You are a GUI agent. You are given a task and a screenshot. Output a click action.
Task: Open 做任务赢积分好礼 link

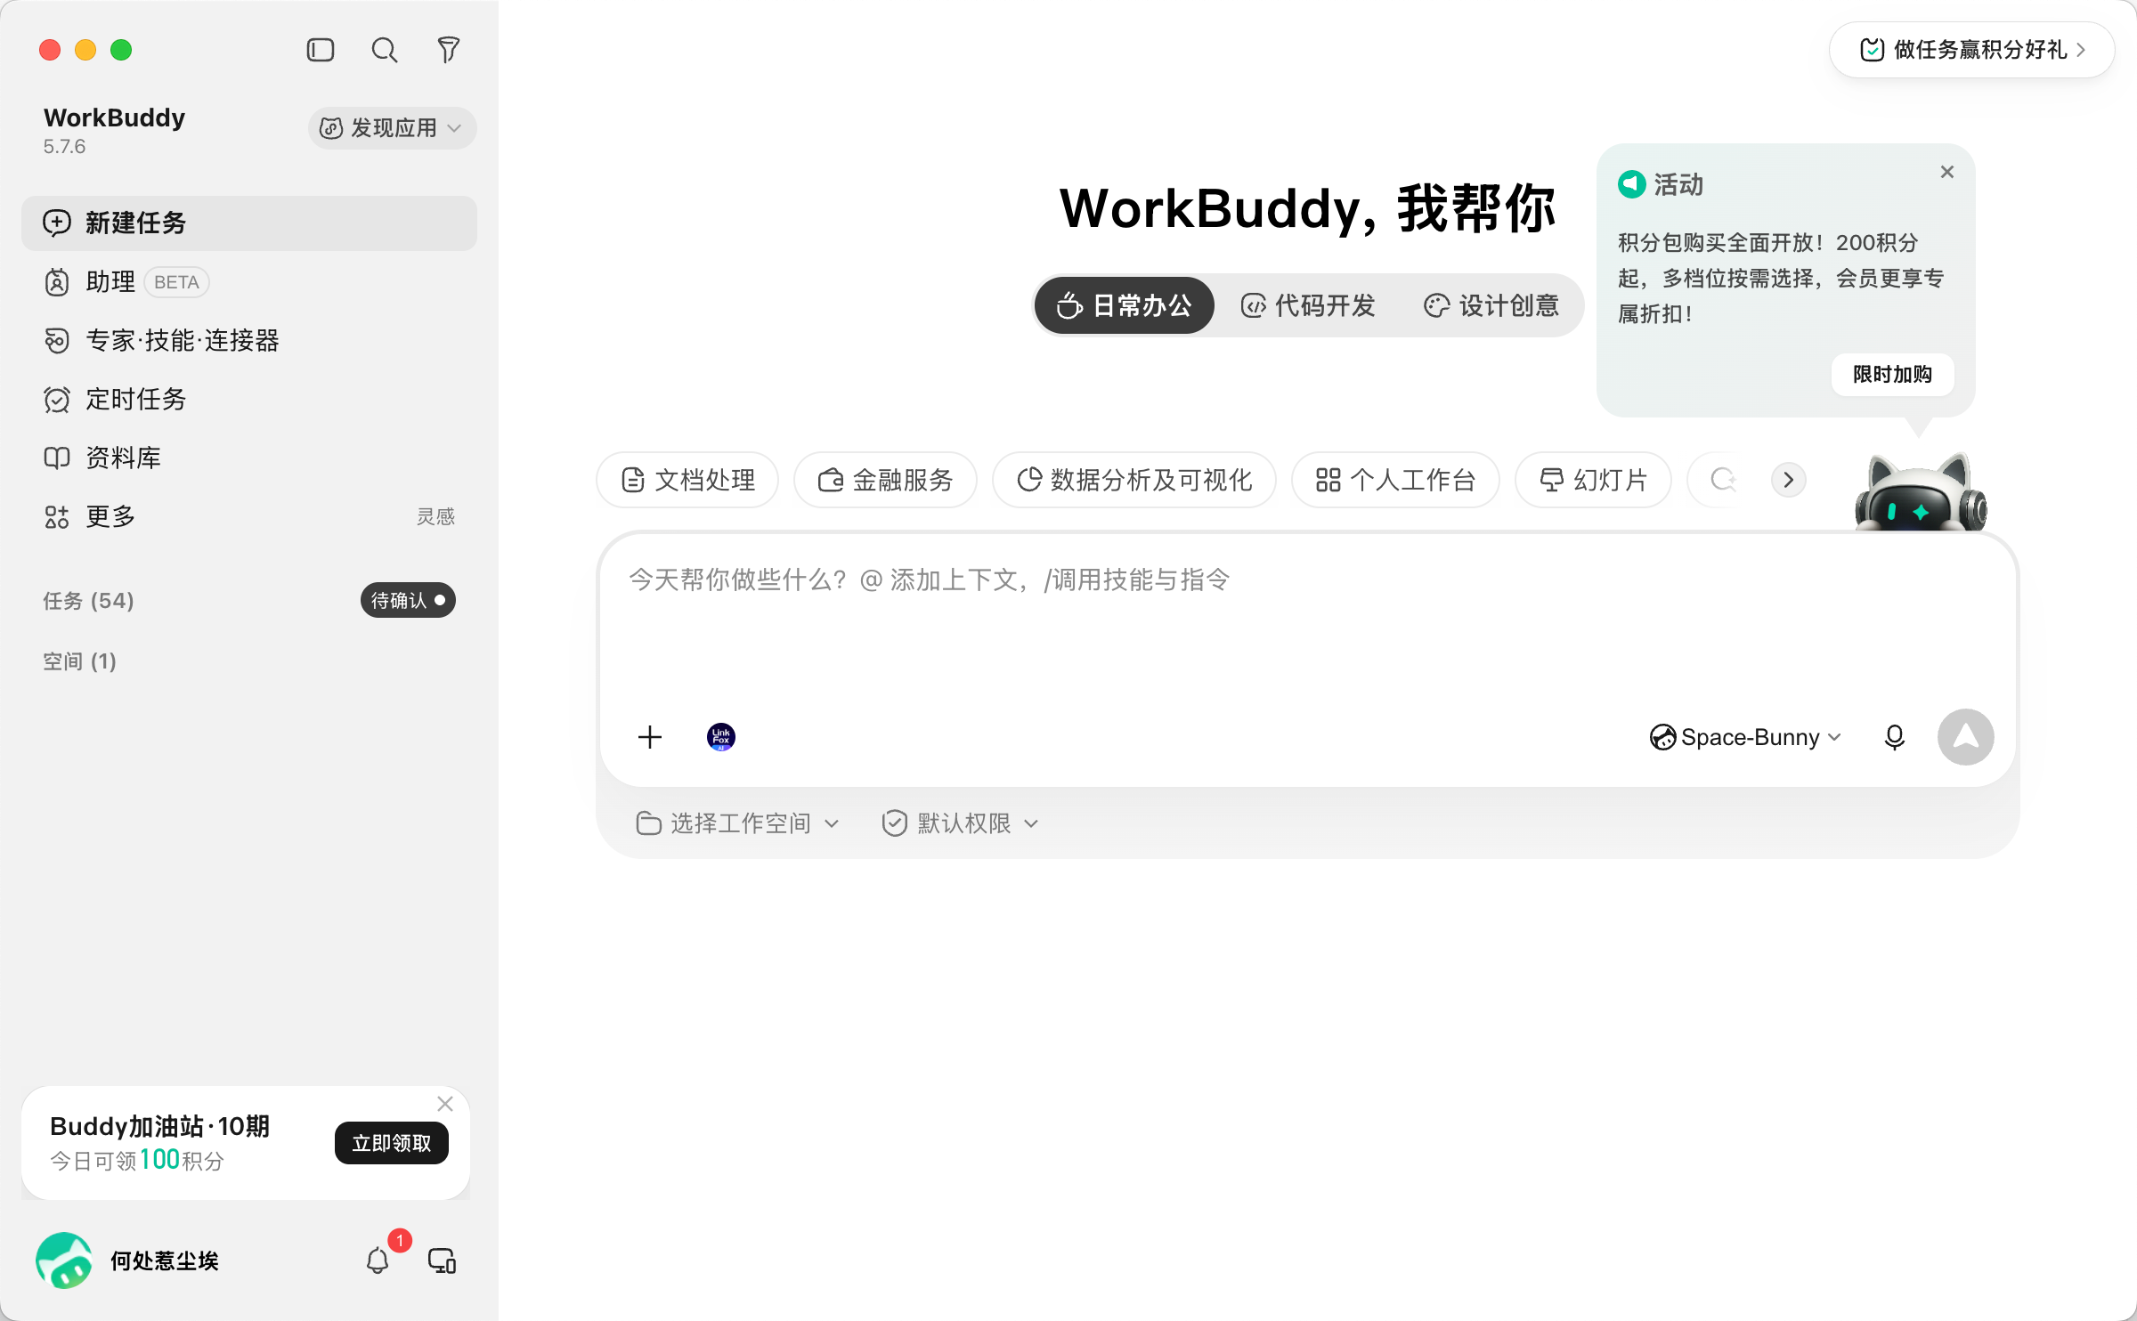tap(1972, 50)
